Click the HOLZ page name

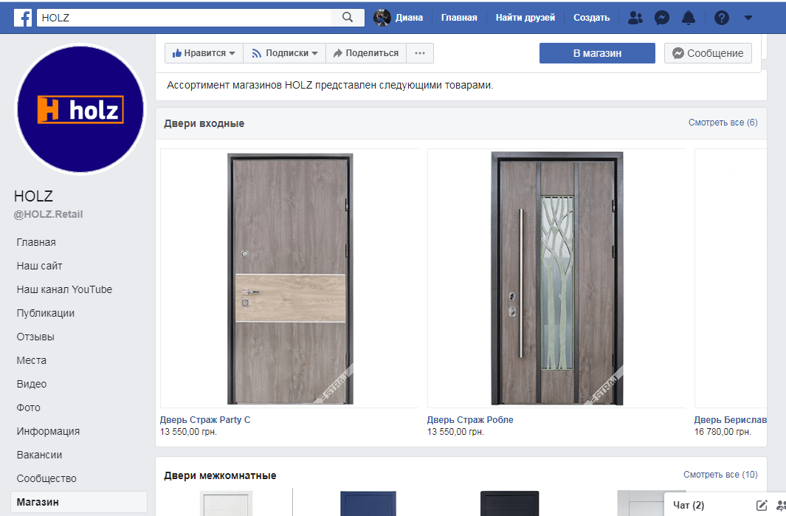[x=34, y=196]
